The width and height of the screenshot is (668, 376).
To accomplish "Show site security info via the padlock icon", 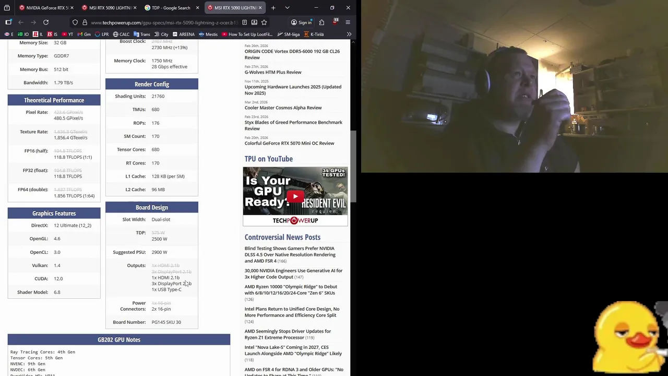I will point(85,22).
